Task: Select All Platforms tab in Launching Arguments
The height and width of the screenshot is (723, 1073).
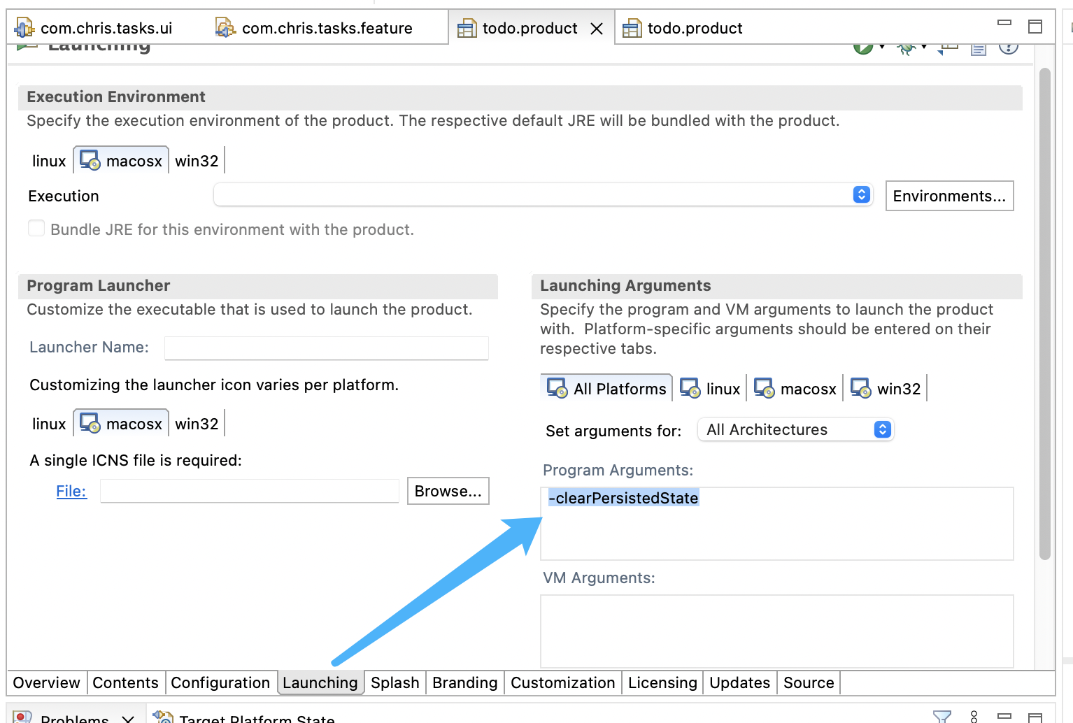Action: tap(606, 388)
